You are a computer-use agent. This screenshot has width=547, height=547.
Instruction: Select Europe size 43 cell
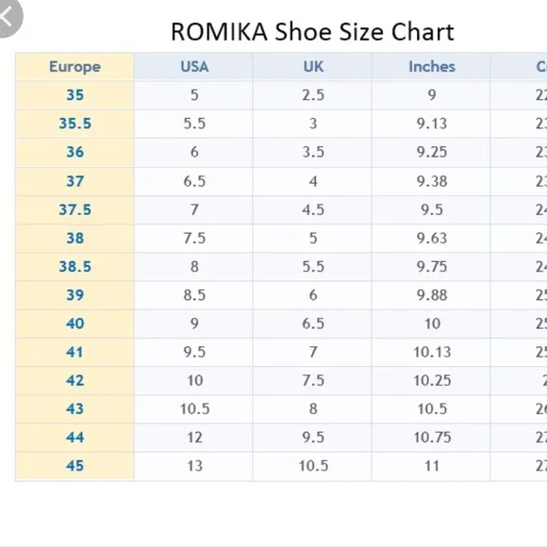coord(75,409)
